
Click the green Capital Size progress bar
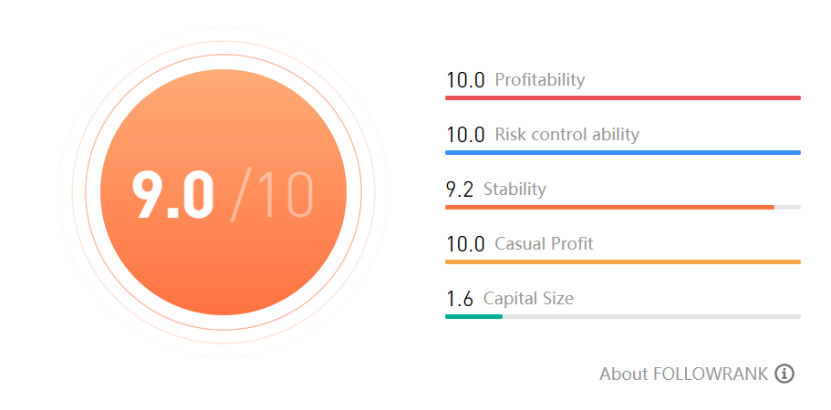click(x=473, y=316)
